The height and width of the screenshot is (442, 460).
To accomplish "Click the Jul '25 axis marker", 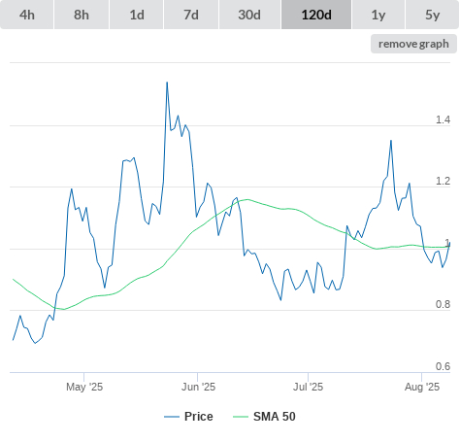I will [308, 387].
